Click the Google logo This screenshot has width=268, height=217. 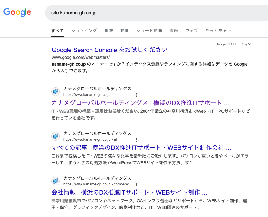17,12
